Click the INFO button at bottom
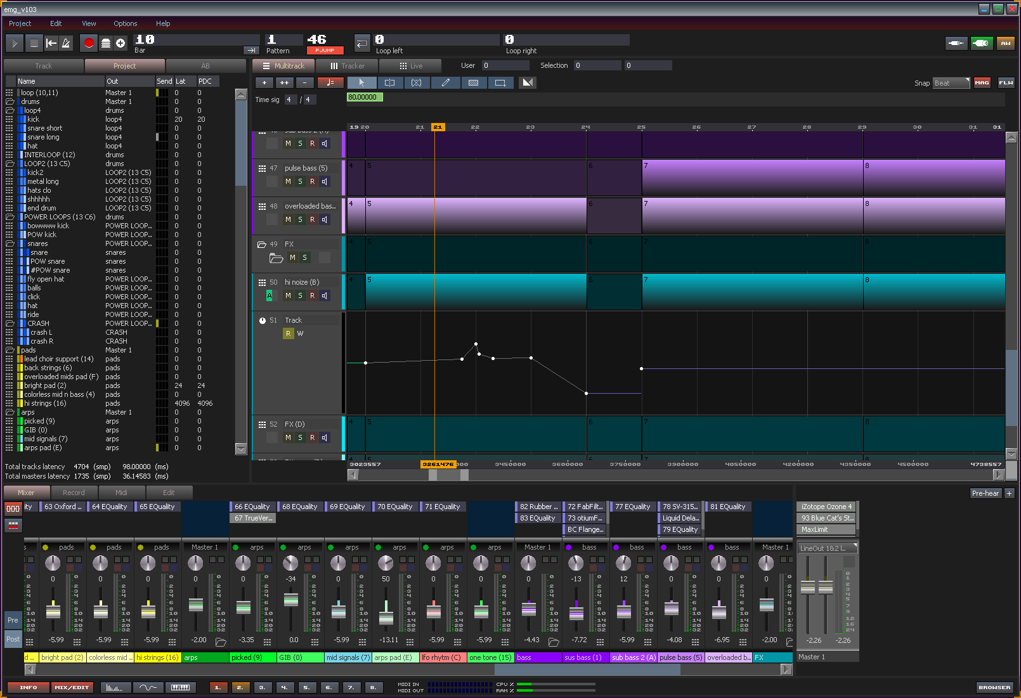 29,687
